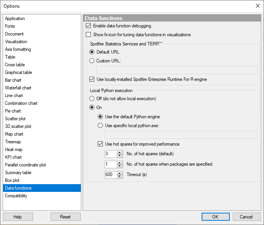The width and height of the screenshot is (264, 225).
Task: Click the Reset button
Action: tap(66, 217)
